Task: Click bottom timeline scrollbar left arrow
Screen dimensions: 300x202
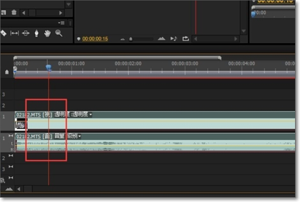Action: pos(19,189)
